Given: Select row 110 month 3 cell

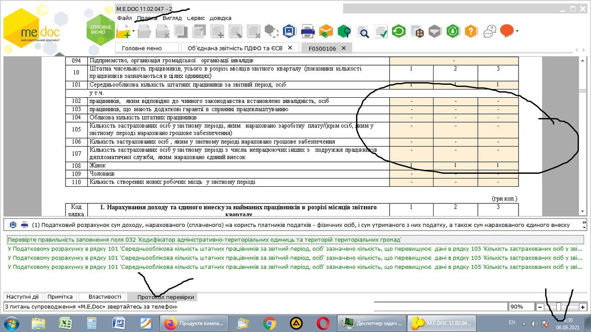Looking at the screenshot, I should click(x=498, y=182).
